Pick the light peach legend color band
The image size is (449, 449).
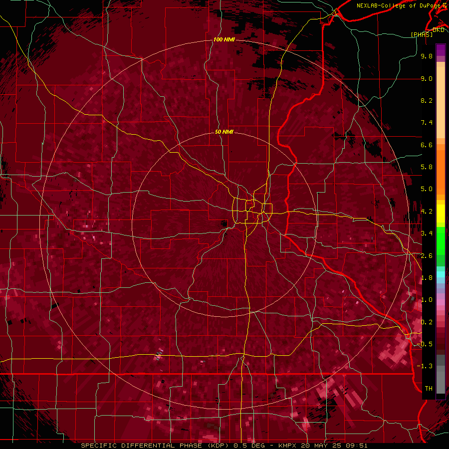click(x=441, y=103)
